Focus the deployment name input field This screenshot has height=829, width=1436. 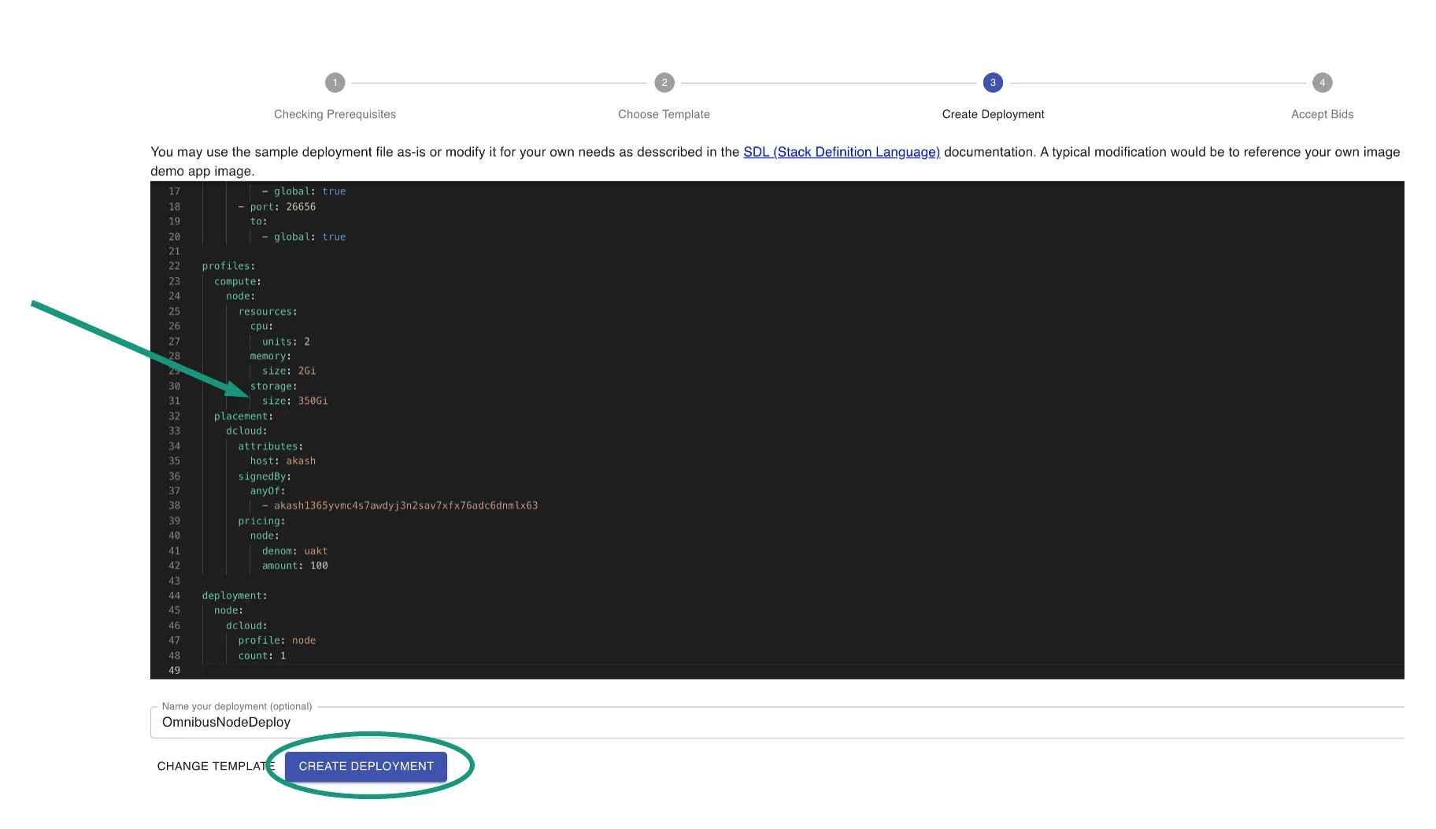click(775, 722)
